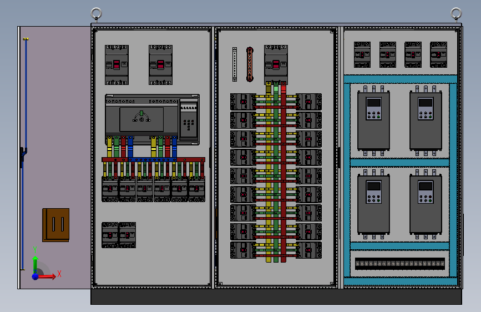This screenshot has width=481, height=312.
Task: Select the bottom breaker of the middle panel's left column
Action: click(243, 250)
